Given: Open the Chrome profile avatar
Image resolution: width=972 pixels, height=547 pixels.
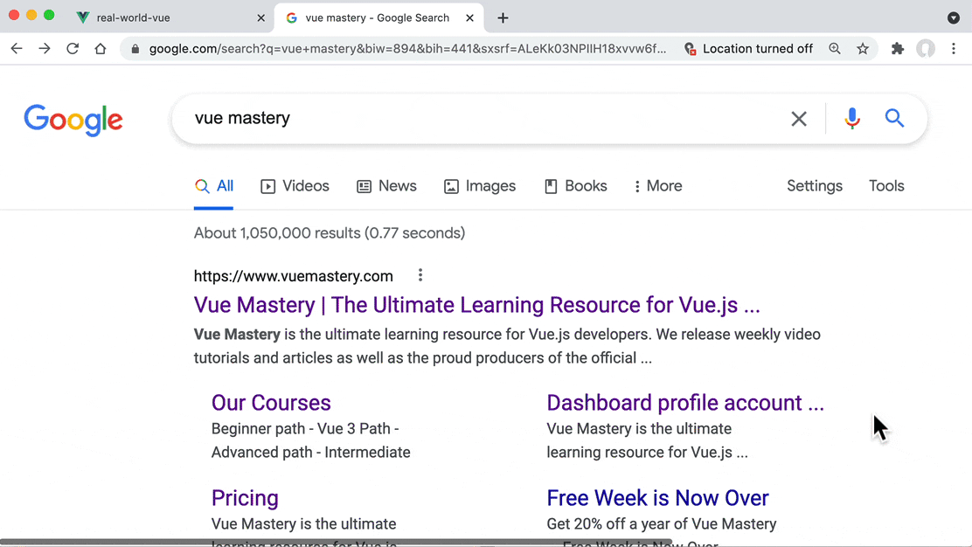Looking at the screenshot, I should click(926, 48).
